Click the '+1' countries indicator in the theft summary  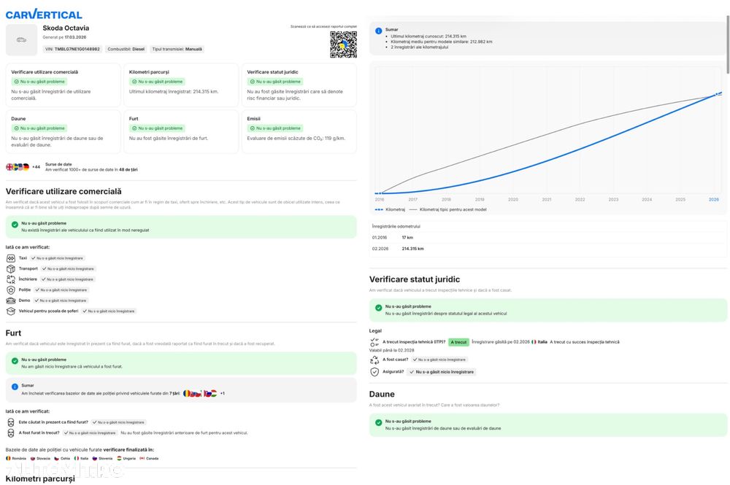[x=223, y=393]
